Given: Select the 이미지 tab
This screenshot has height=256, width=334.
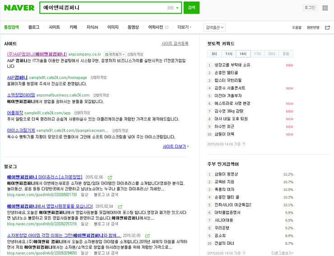Looking at the screenshot, I should (113, 27).
